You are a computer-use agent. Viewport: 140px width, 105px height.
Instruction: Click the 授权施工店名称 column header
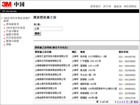coord(43,52)
